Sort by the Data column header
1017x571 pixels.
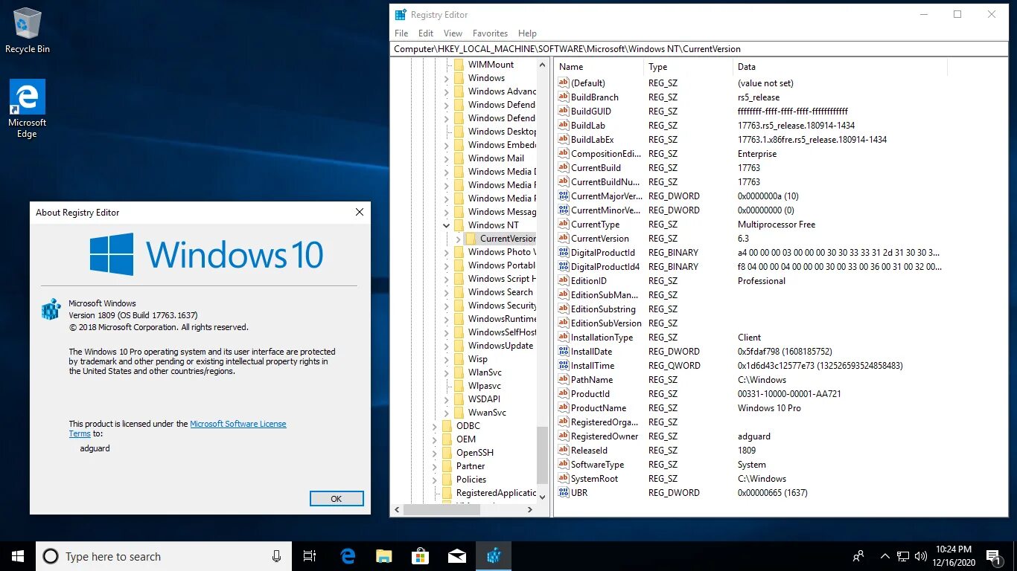[x=840, y=67]
